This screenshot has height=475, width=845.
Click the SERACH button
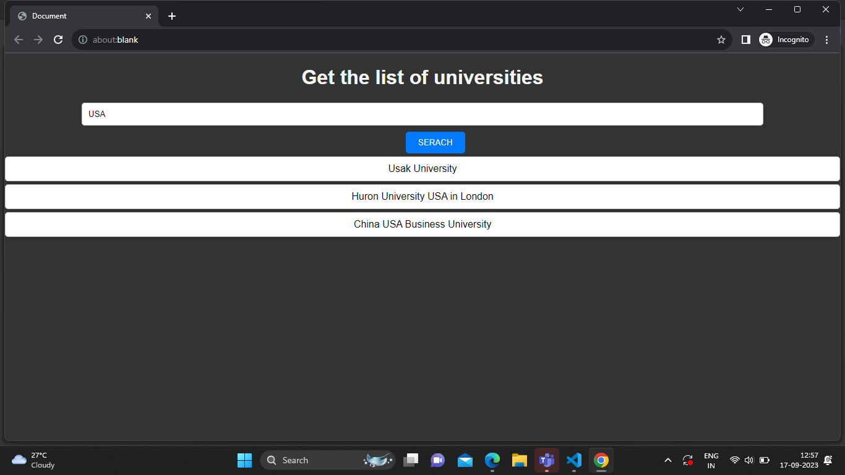tap(435, 142)
